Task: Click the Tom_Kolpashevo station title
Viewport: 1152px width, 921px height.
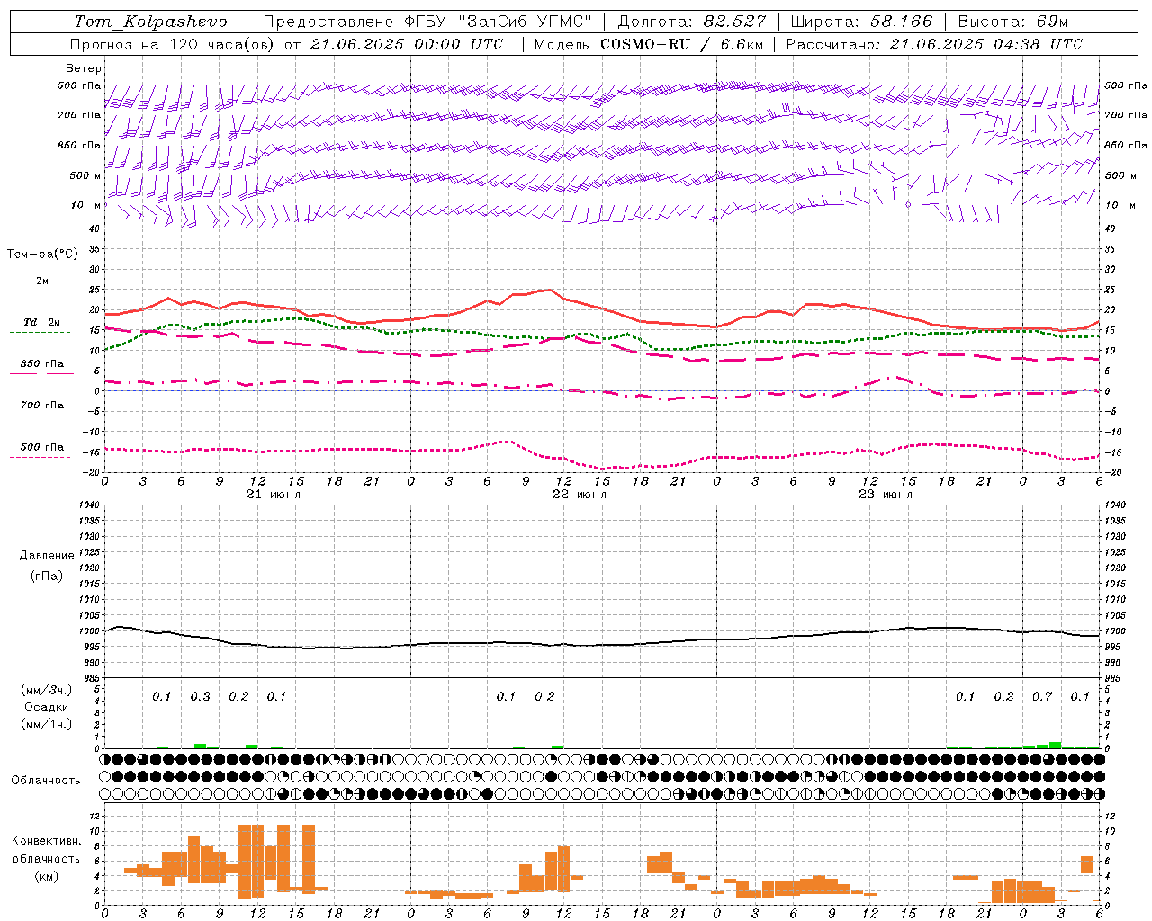Action: 151,22
